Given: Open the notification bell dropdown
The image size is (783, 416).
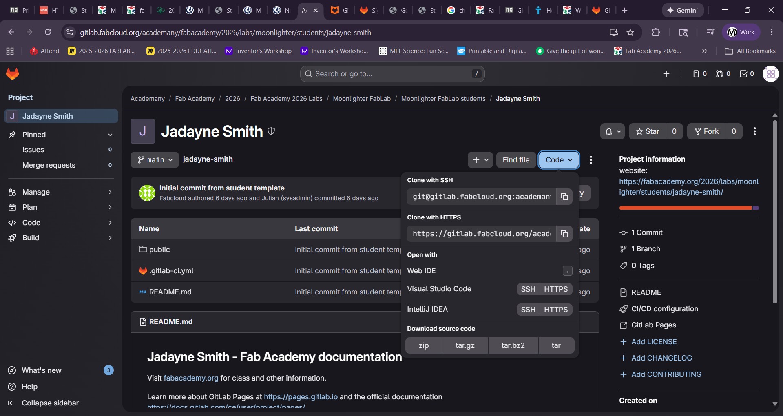Looking at the screenshot, I should 612,131.
